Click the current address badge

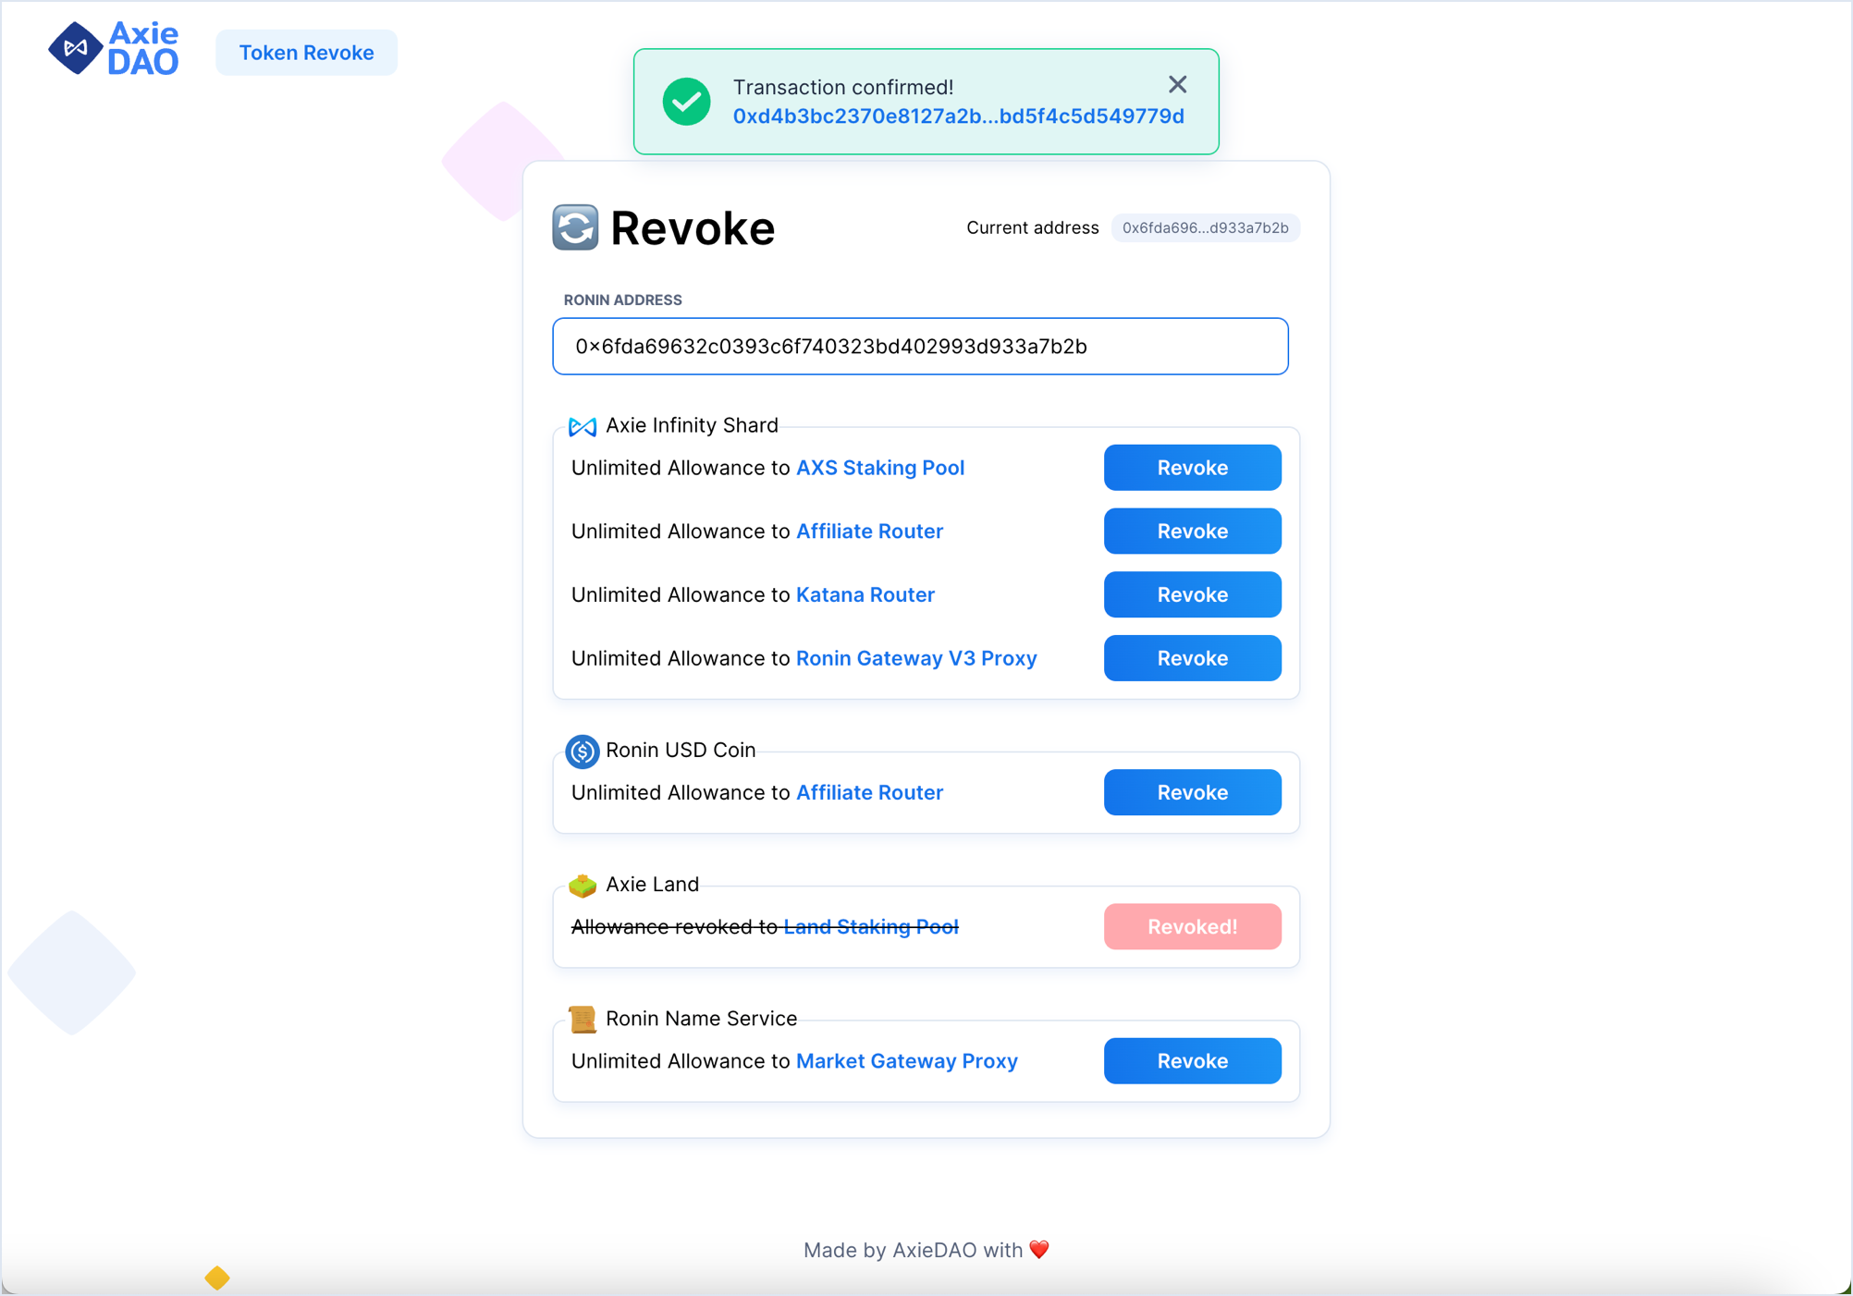point(1205,228)
